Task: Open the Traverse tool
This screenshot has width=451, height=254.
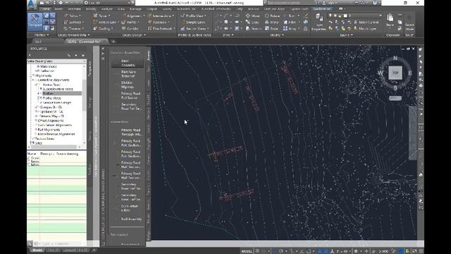Action: click(73, 28)
